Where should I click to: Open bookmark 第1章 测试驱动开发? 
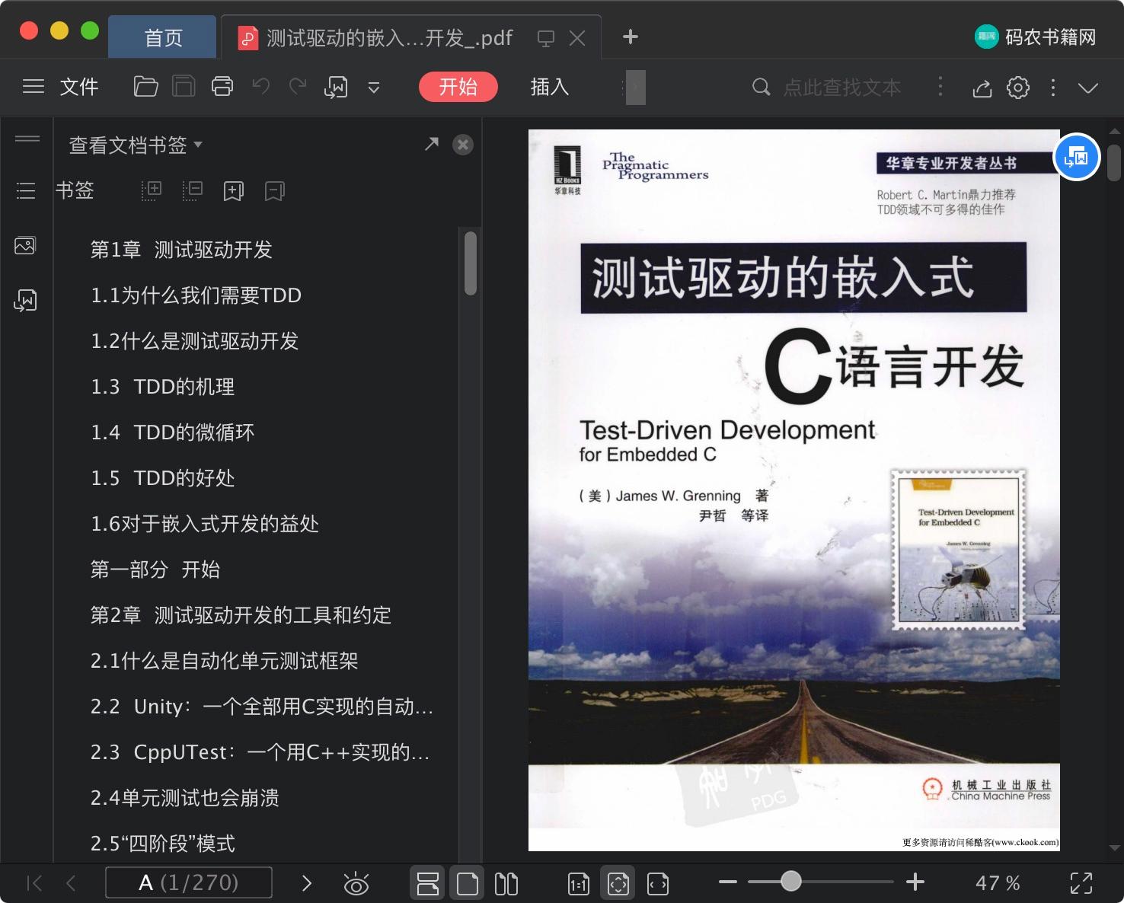(x=181, y=250)
